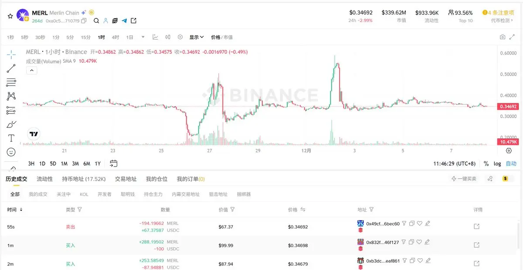
Task: Open the token search magnifier icon
Action: coord(96,21)
